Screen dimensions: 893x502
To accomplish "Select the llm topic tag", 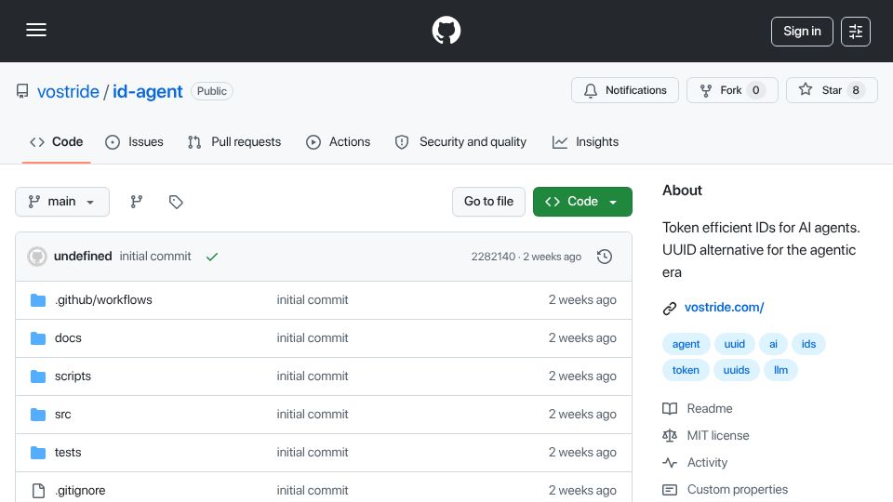I will click(780, 370).
